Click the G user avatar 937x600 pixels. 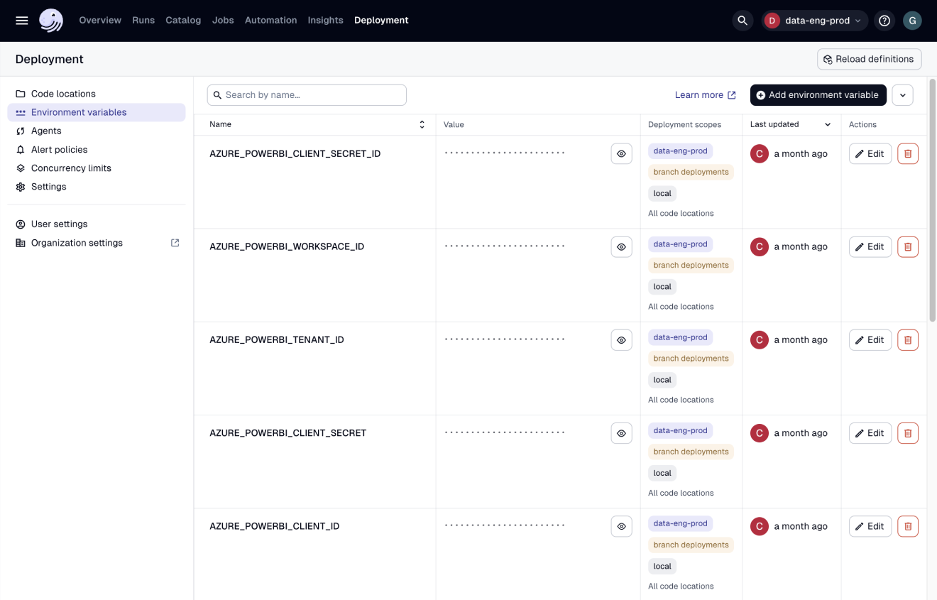pos(912,20)
